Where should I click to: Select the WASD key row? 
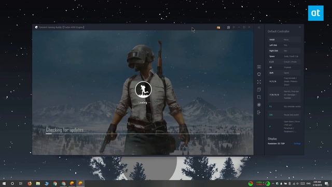[x=284, y=39]
